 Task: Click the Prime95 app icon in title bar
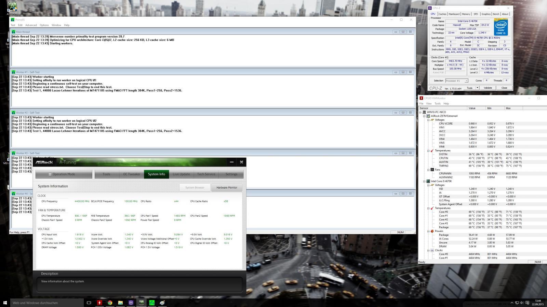click(13, 20)
